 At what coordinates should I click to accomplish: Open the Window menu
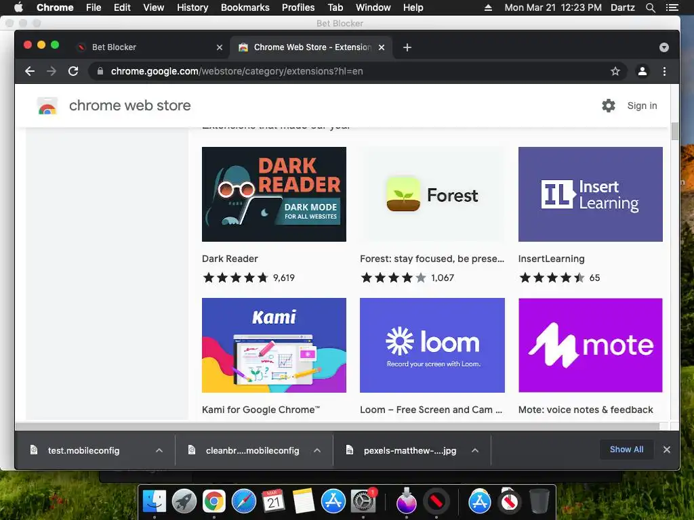[x=373, y=7]
